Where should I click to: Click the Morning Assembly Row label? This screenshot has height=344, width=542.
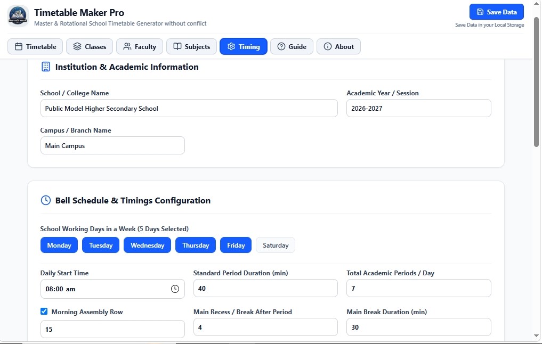(87, 312)
